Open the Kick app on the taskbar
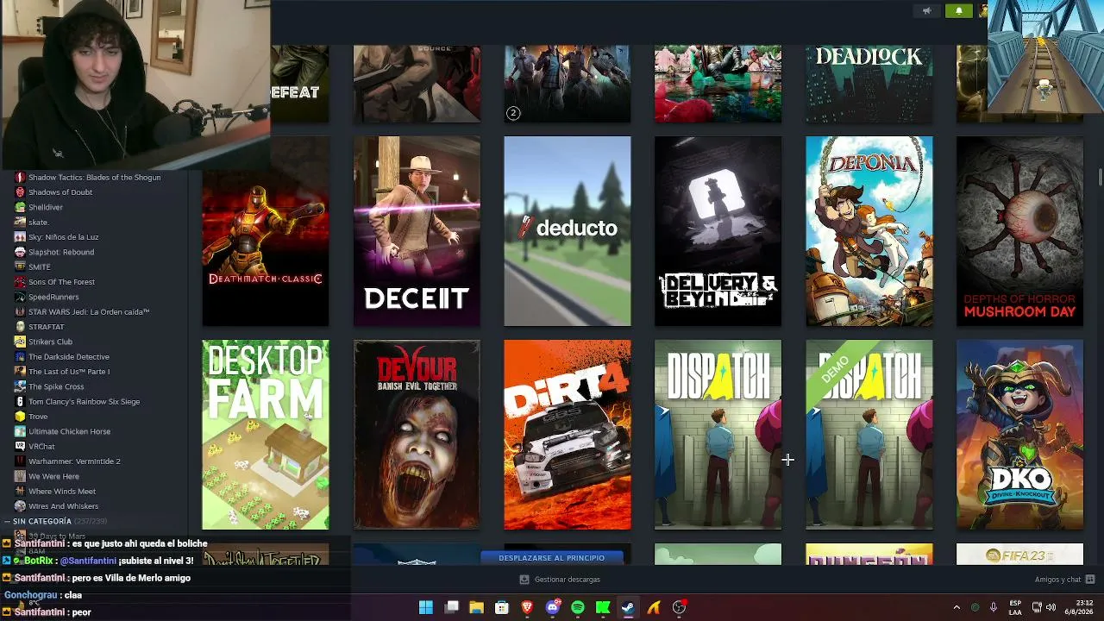Screen dimensions: 1104x621 [603, 607]
